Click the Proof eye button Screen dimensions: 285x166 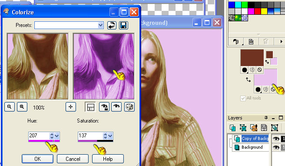(116, 107)
